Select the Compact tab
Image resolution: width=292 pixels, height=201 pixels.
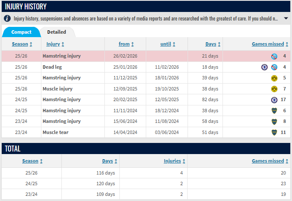coord(21,32)
